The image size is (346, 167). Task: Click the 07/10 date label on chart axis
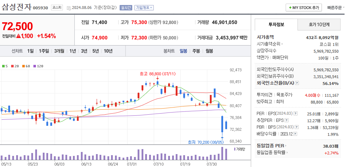click(x=158, y=164)
